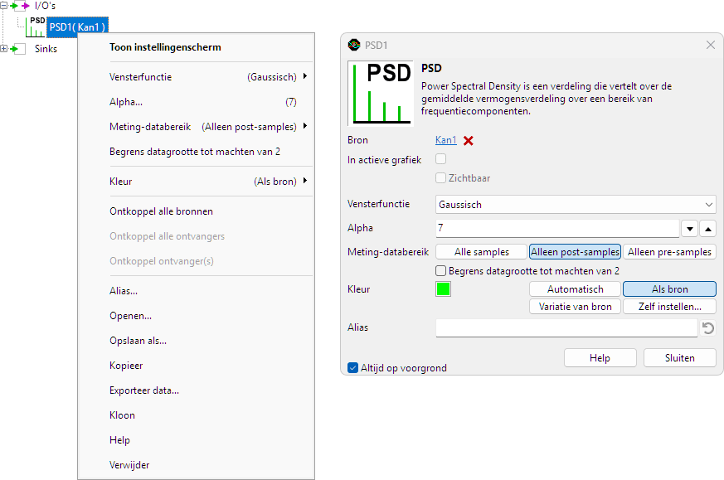
Task: Toggle In actieve grafiek checkbox
Action: click(x=441, y=159)
